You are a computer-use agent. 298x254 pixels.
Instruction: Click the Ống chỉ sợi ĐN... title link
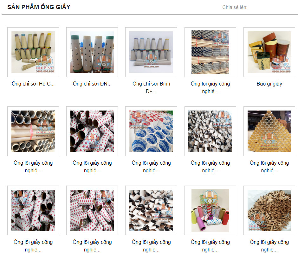pos(92,84)
